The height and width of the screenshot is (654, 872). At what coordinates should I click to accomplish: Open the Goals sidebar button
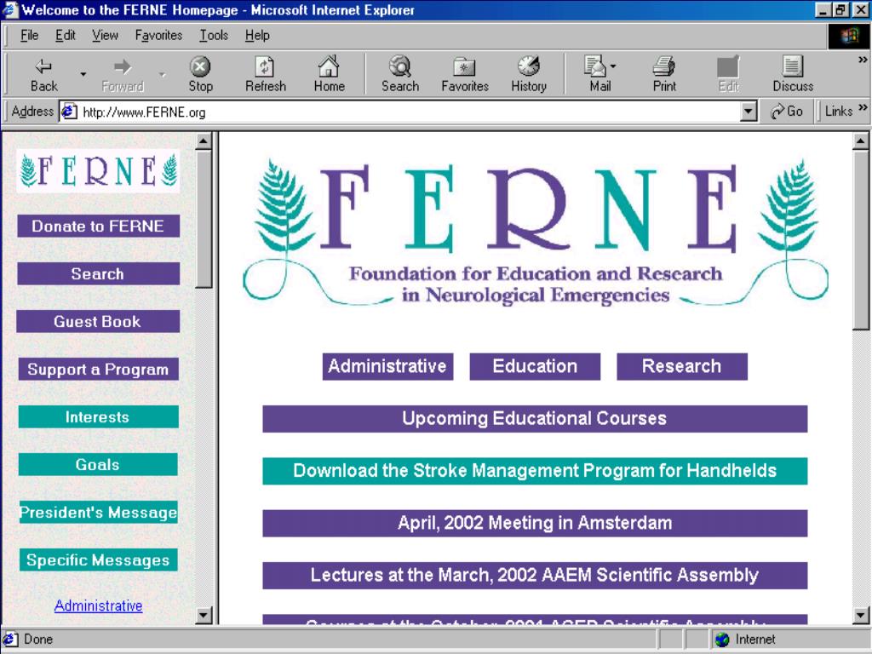click(x=98, y=464)
